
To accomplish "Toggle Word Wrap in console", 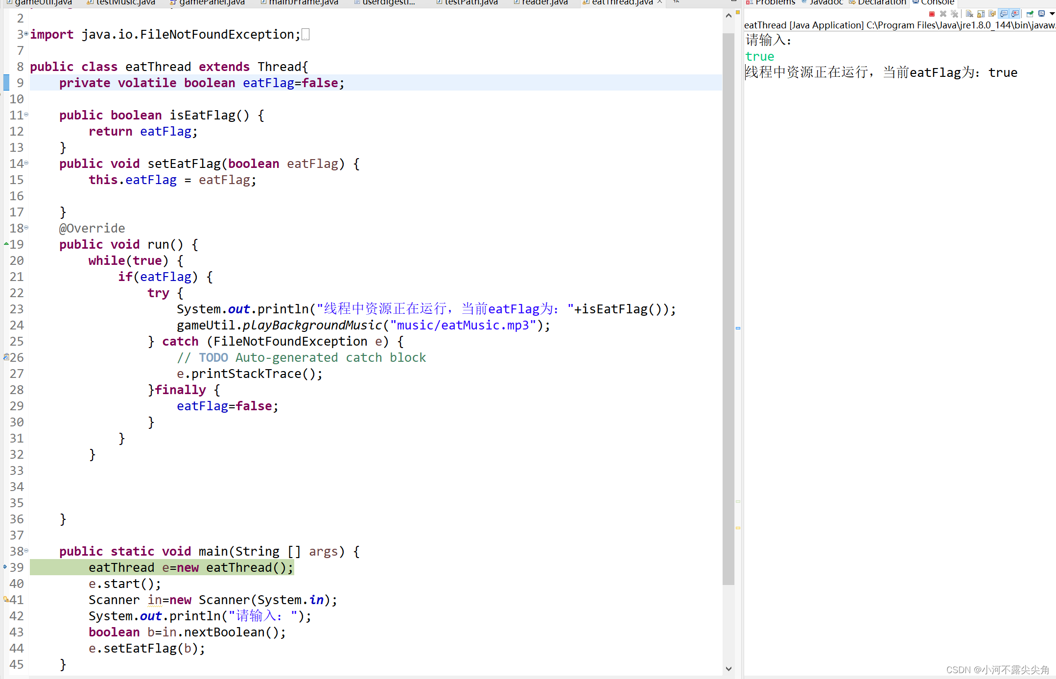I will [x=992, y=14].
